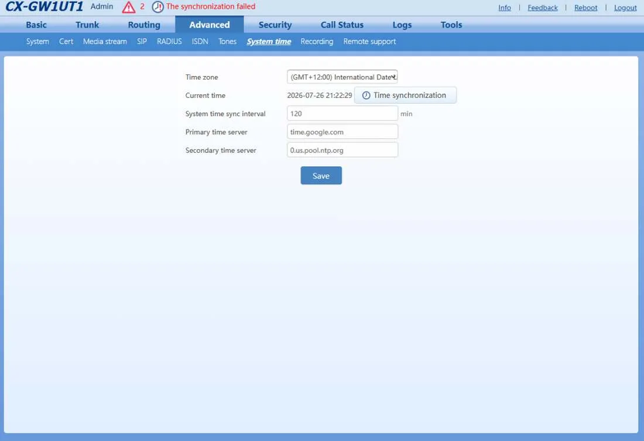This screenshot has height=441, width=644.
Task: Select the RADIUS submenu item
Action: tap(169, 42)
